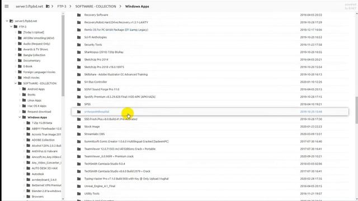This screenshot has height=201, width=358.
Task: Open the FTP-3 breadcrumb
Action: [x=62, y=6]
